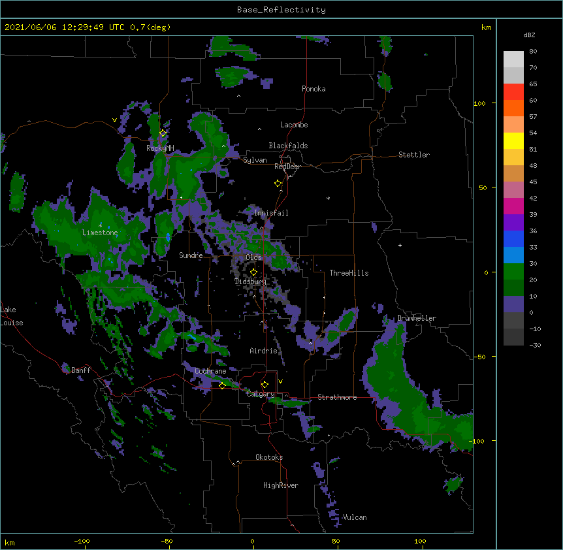The image size is (563, 550).
Task: Click the white asterisk marker above Limestone
Action: click(100, 226)
